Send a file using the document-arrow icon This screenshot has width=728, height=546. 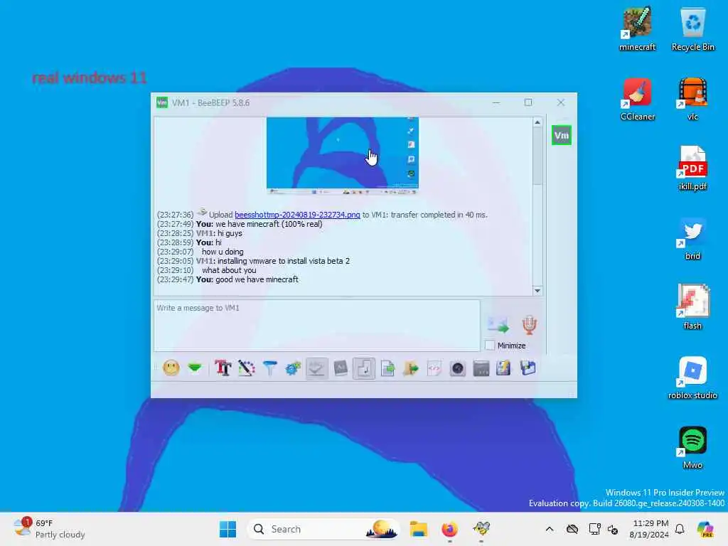[387, 369]
